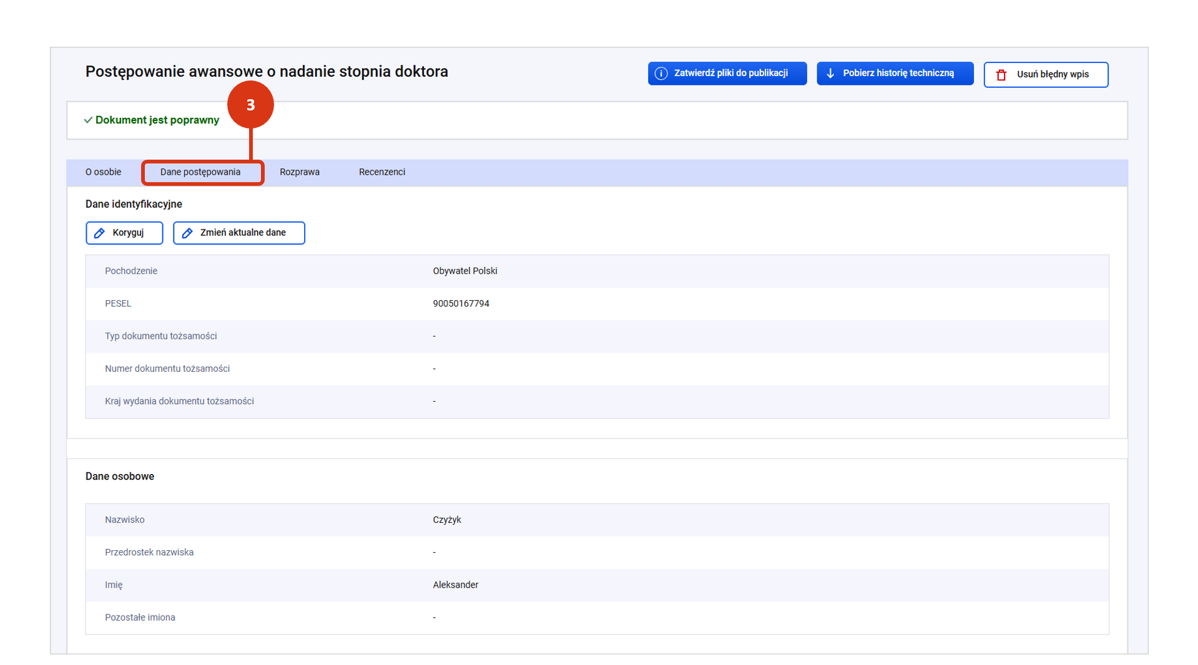Open the Rozprawa tab
Screen dimensions: 1198x665
pyautogui.click(x=300, y=172)
